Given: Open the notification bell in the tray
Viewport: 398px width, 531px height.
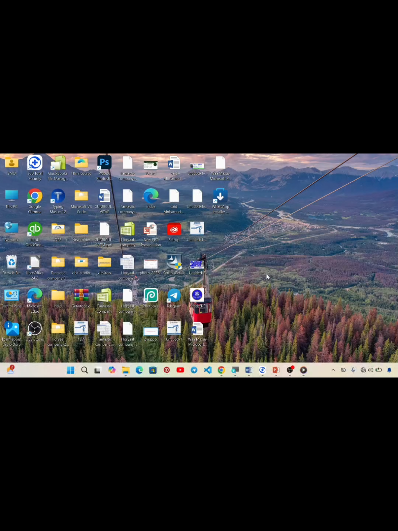Looking at the screenshot, I should click(389, 370).
